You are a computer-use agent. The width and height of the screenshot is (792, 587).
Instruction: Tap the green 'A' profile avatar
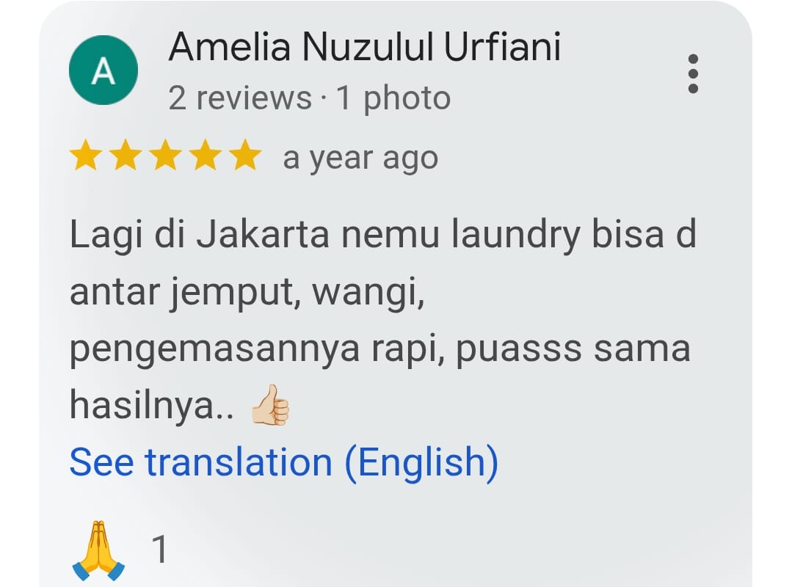103,70
